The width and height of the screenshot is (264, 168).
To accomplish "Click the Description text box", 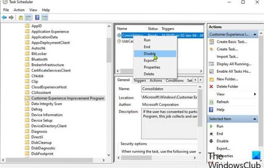I will [x=169, y=124].
